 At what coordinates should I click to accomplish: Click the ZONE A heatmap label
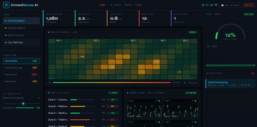59,41
